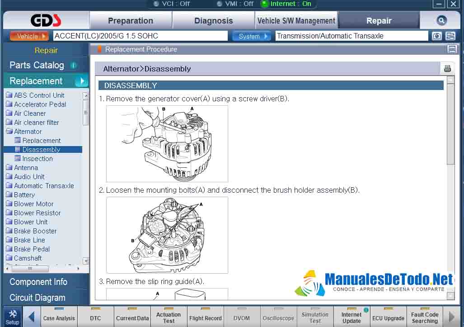Click the System selector button

[x=251, y=36]
